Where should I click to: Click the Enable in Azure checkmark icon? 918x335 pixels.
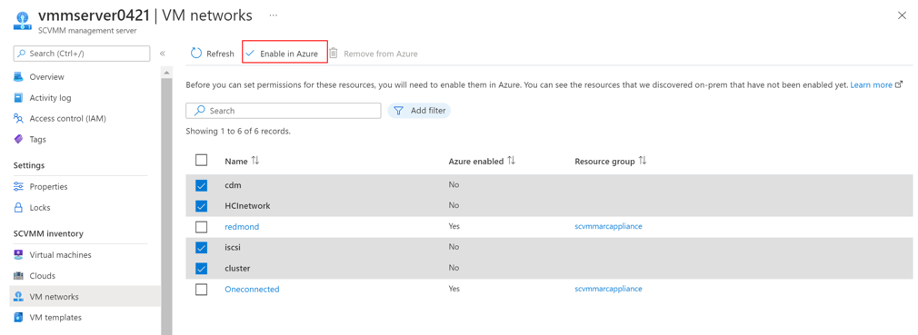coord(251,54)
